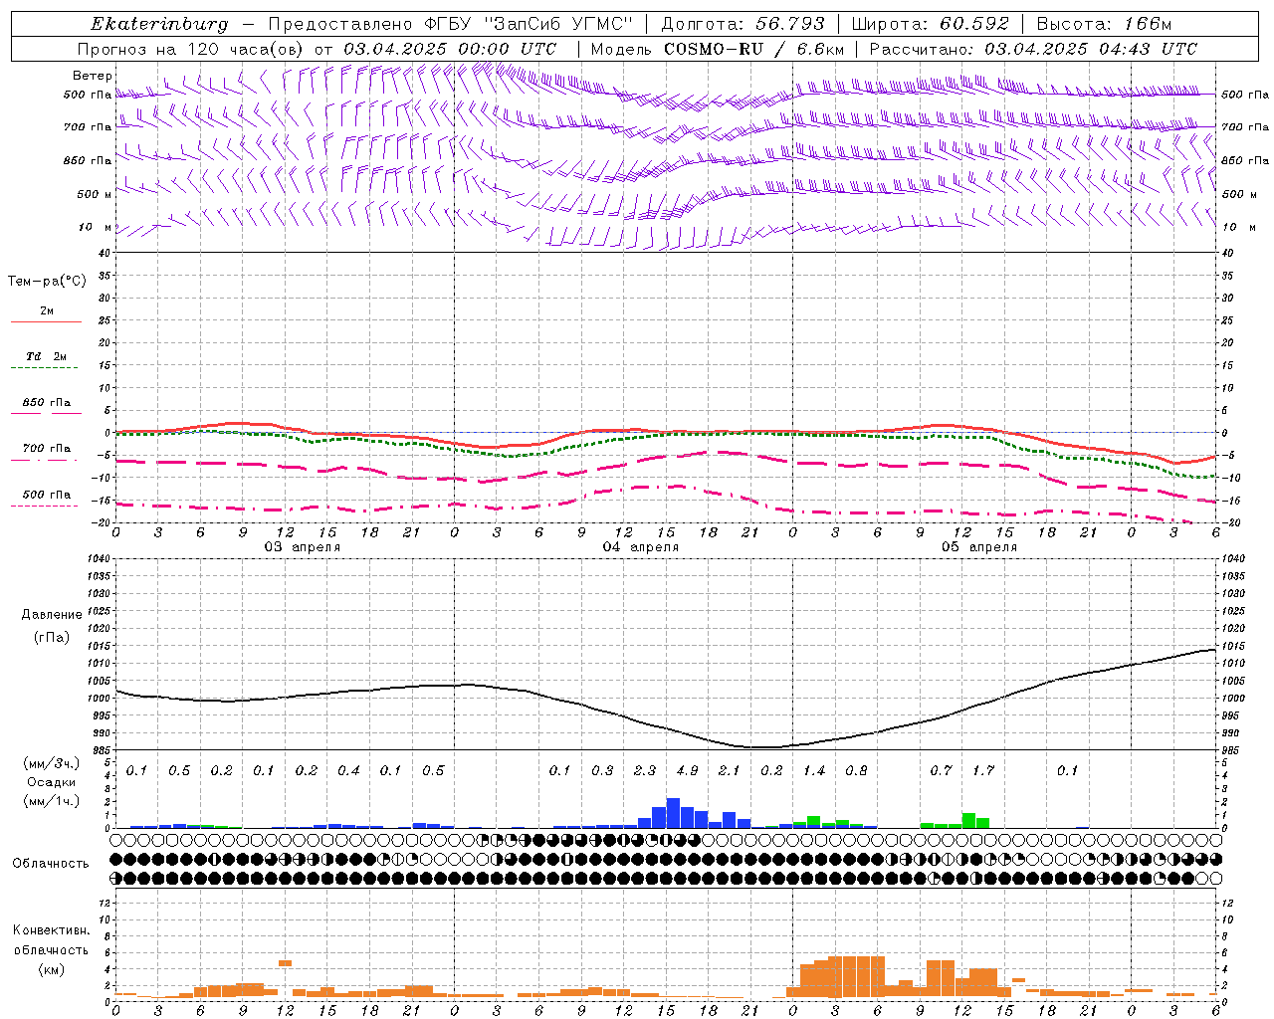Viewport: 1274px width, 1019px height.
Task: Click the 4.9 precipitation value
Action: pos(687,771)
